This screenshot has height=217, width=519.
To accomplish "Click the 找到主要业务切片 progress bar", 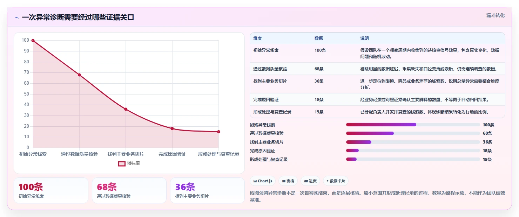I will coord(413,142).
